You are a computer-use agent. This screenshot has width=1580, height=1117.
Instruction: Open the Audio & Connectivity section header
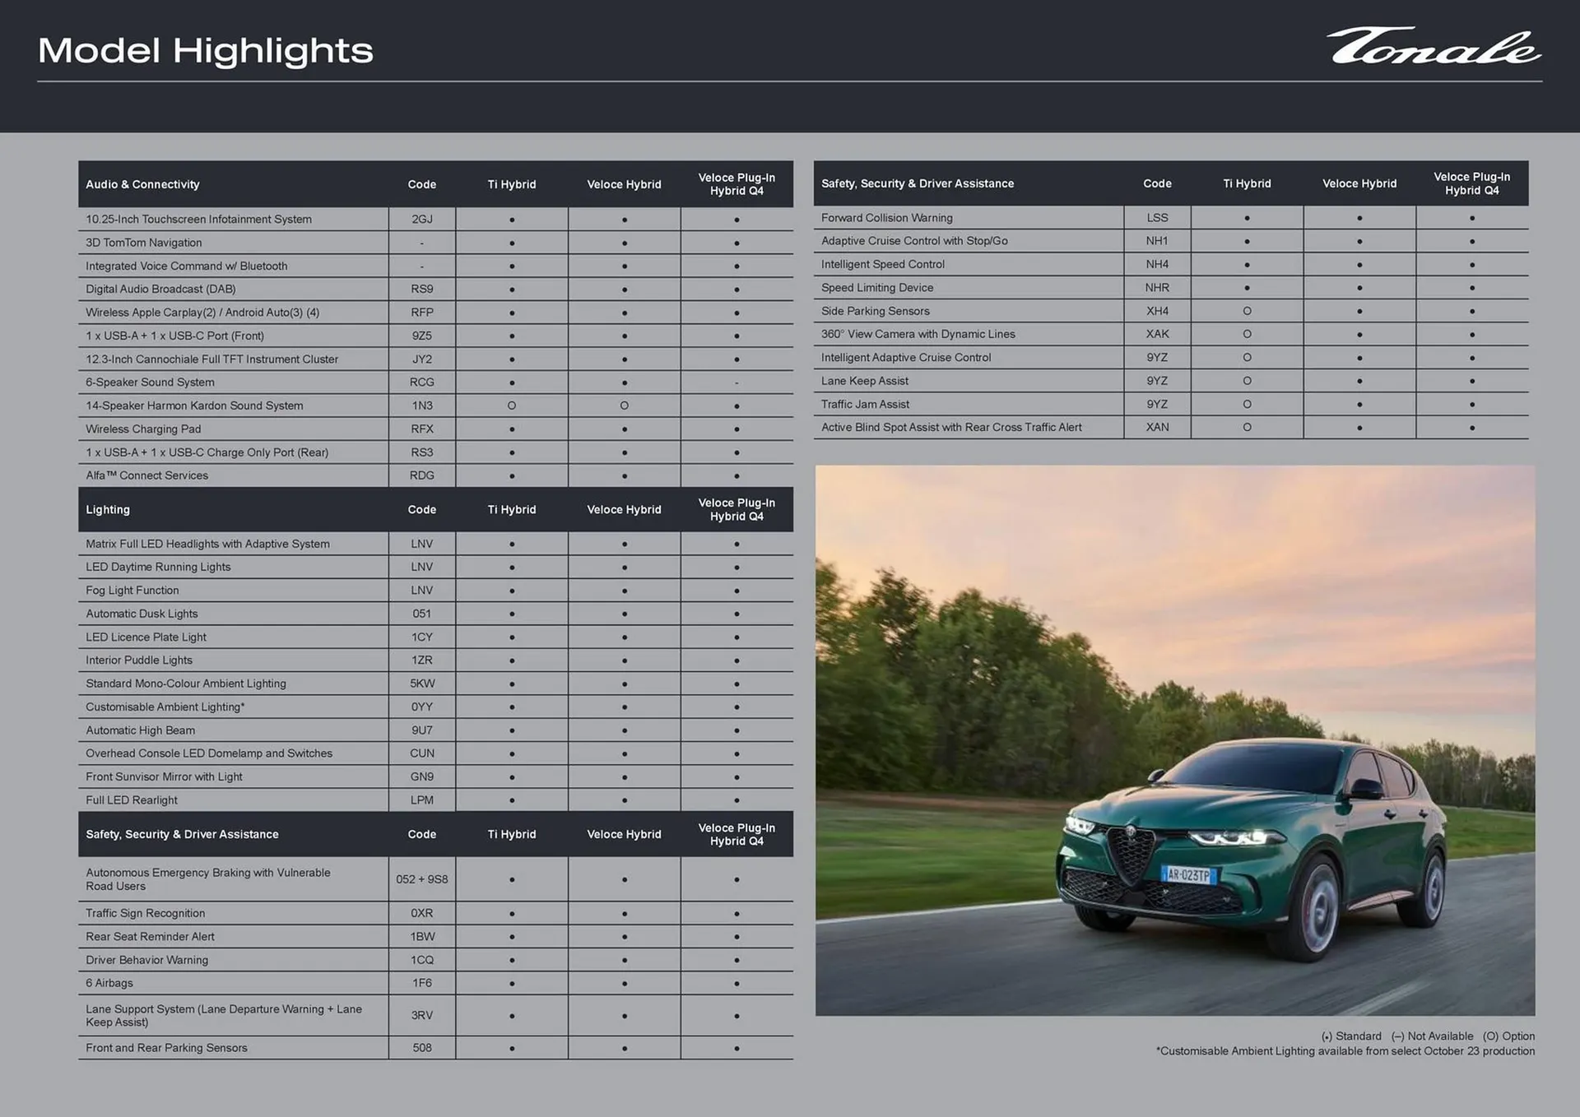tap(143, 184)
